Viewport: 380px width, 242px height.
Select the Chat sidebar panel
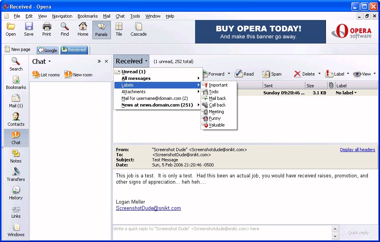[16, 138]
